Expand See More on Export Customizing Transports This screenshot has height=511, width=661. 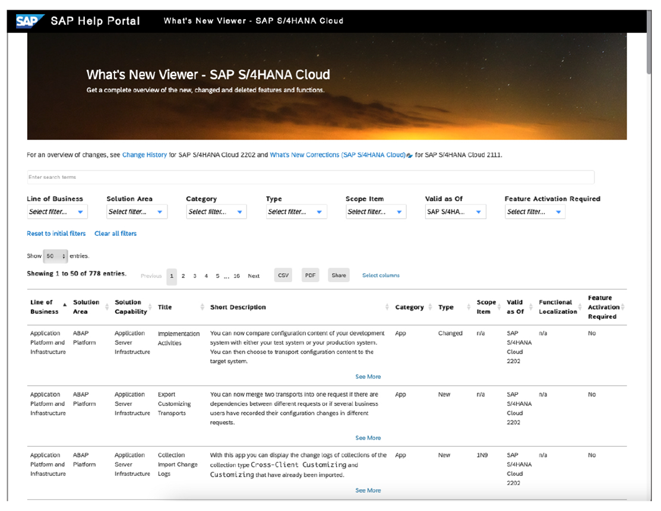click(368, 437)
